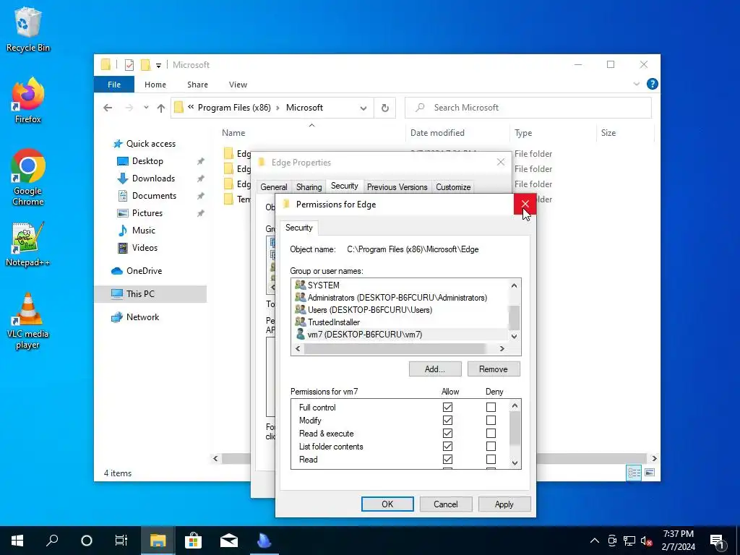Launch Firefox from the desktop
Viewport: 740px width, 555px height.
(x=28, y=100)
